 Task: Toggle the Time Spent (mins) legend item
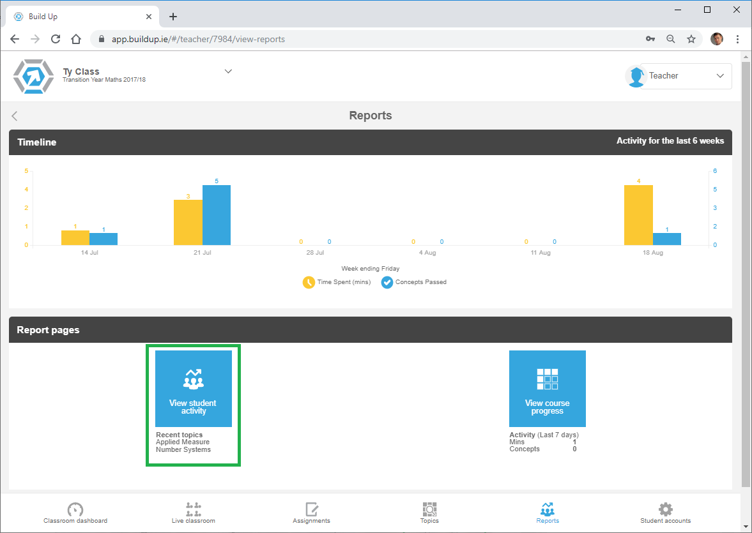337,282
